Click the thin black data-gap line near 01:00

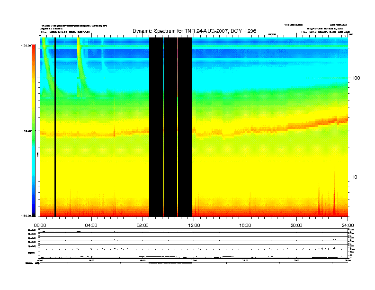(55, 127)
